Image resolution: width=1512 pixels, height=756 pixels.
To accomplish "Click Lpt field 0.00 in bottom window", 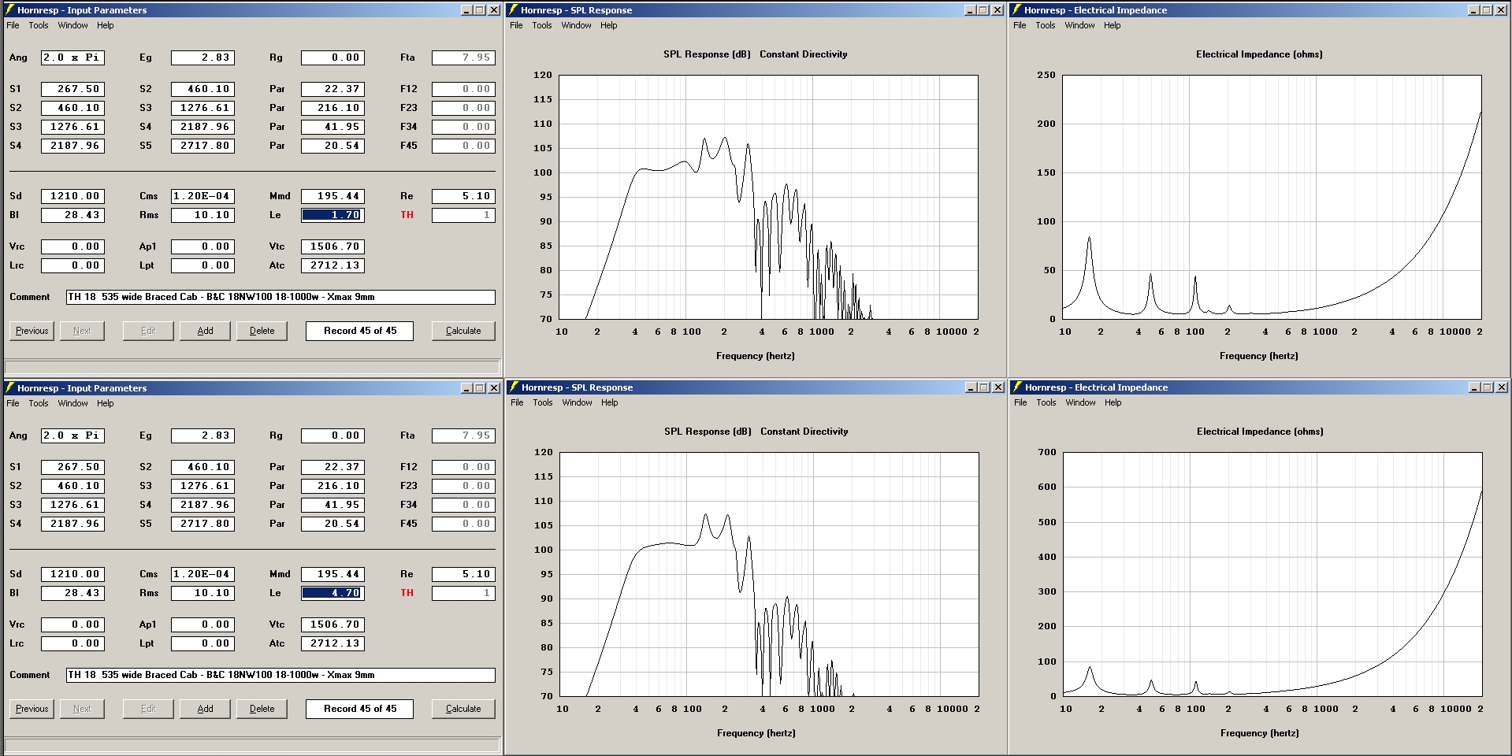I will 202,643.
